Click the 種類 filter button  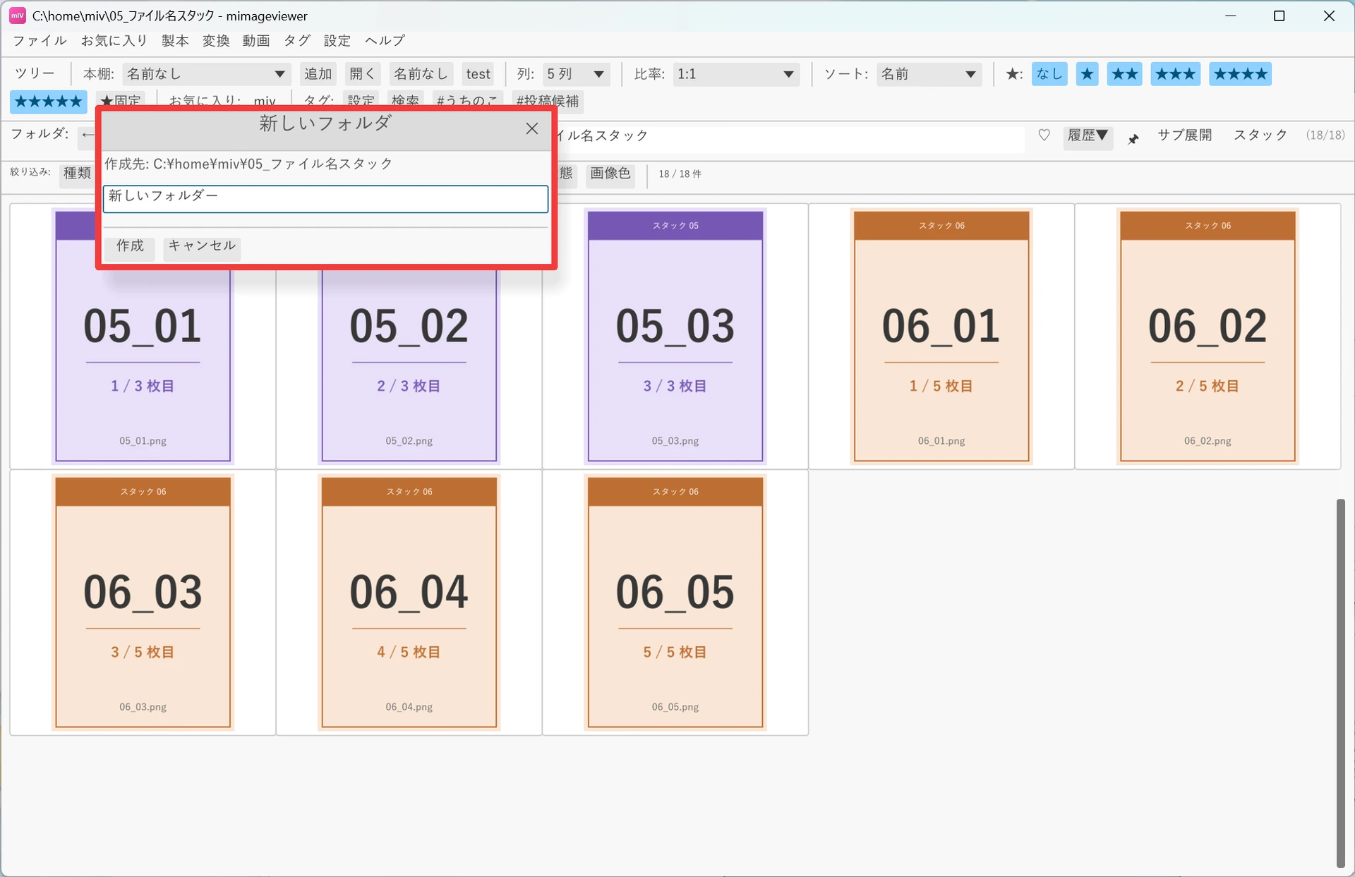coord(77,174)
